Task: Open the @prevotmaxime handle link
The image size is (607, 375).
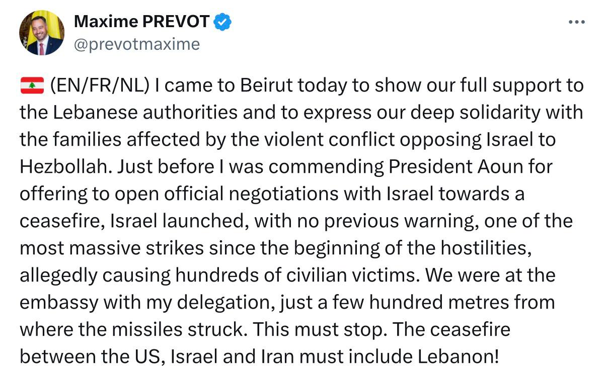Action: pyautogui.click(x=136, y=44)
